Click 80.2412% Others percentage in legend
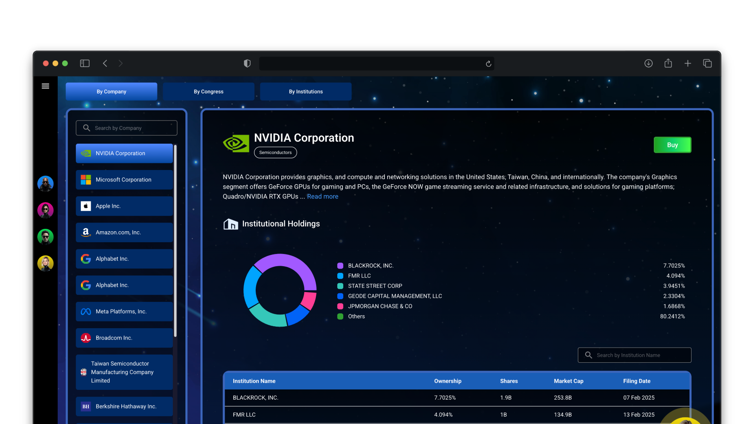 672,316
